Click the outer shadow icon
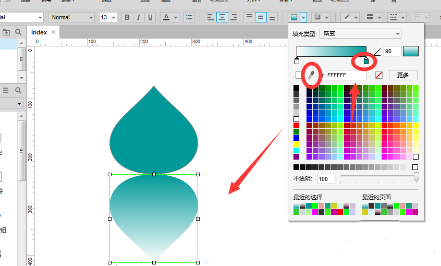The width and height of the screenshot is (441, 266). (x=317, y=17)
